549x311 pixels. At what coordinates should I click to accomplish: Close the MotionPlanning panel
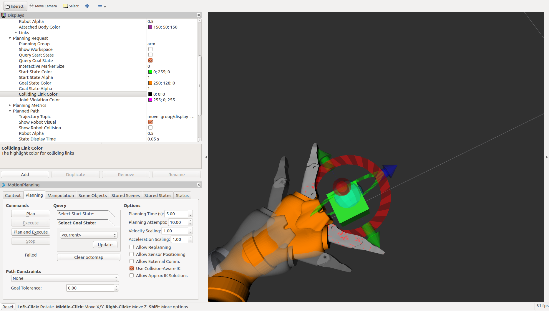point(199,185)
